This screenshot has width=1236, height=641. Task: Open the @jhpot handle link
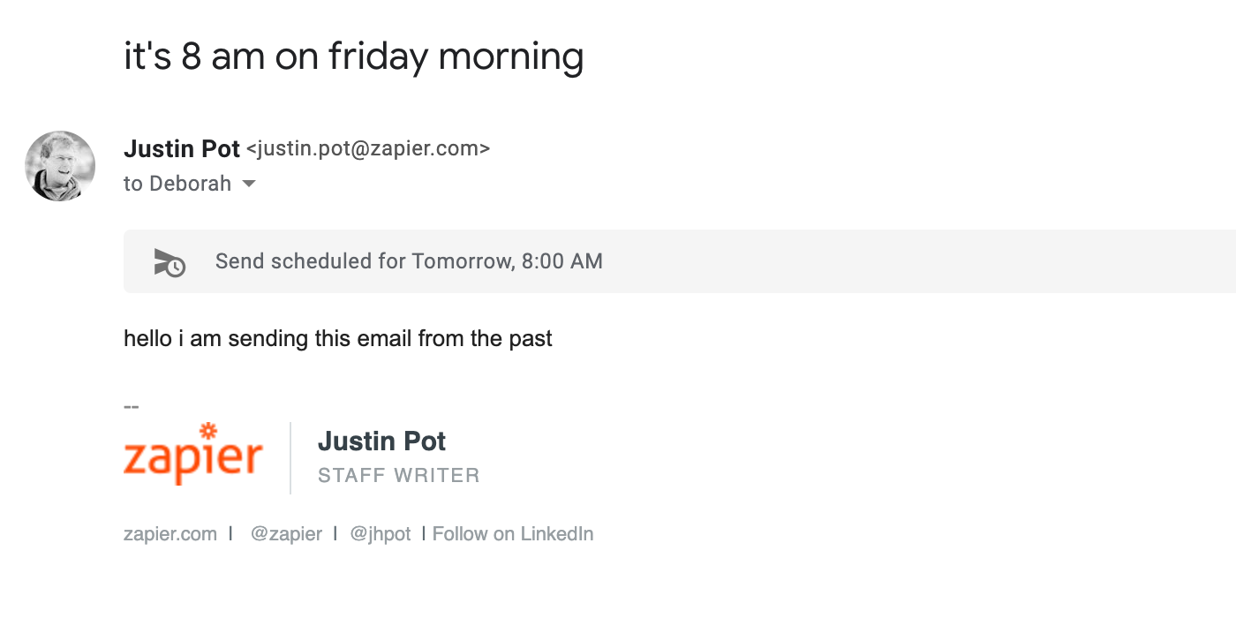(x=381, y=534)
